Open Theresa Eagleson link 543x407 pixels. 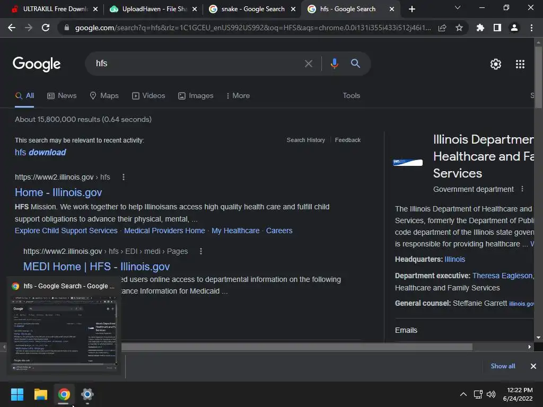pos(502,276)
